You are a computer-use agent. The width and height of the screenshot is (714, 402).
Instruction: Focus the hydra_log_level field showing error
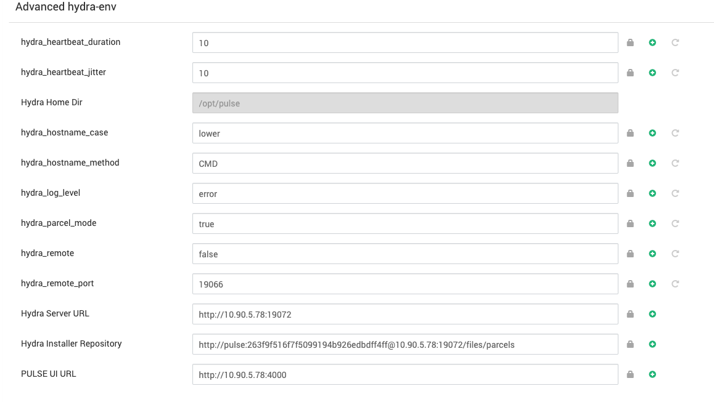click(x=405, y=193)
